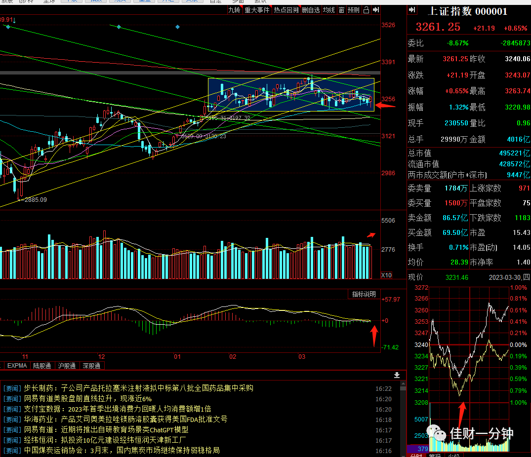Open news 经纬恒润 天津新工厂
This screenshot has width=531, height=457.
tap(105, 440)
